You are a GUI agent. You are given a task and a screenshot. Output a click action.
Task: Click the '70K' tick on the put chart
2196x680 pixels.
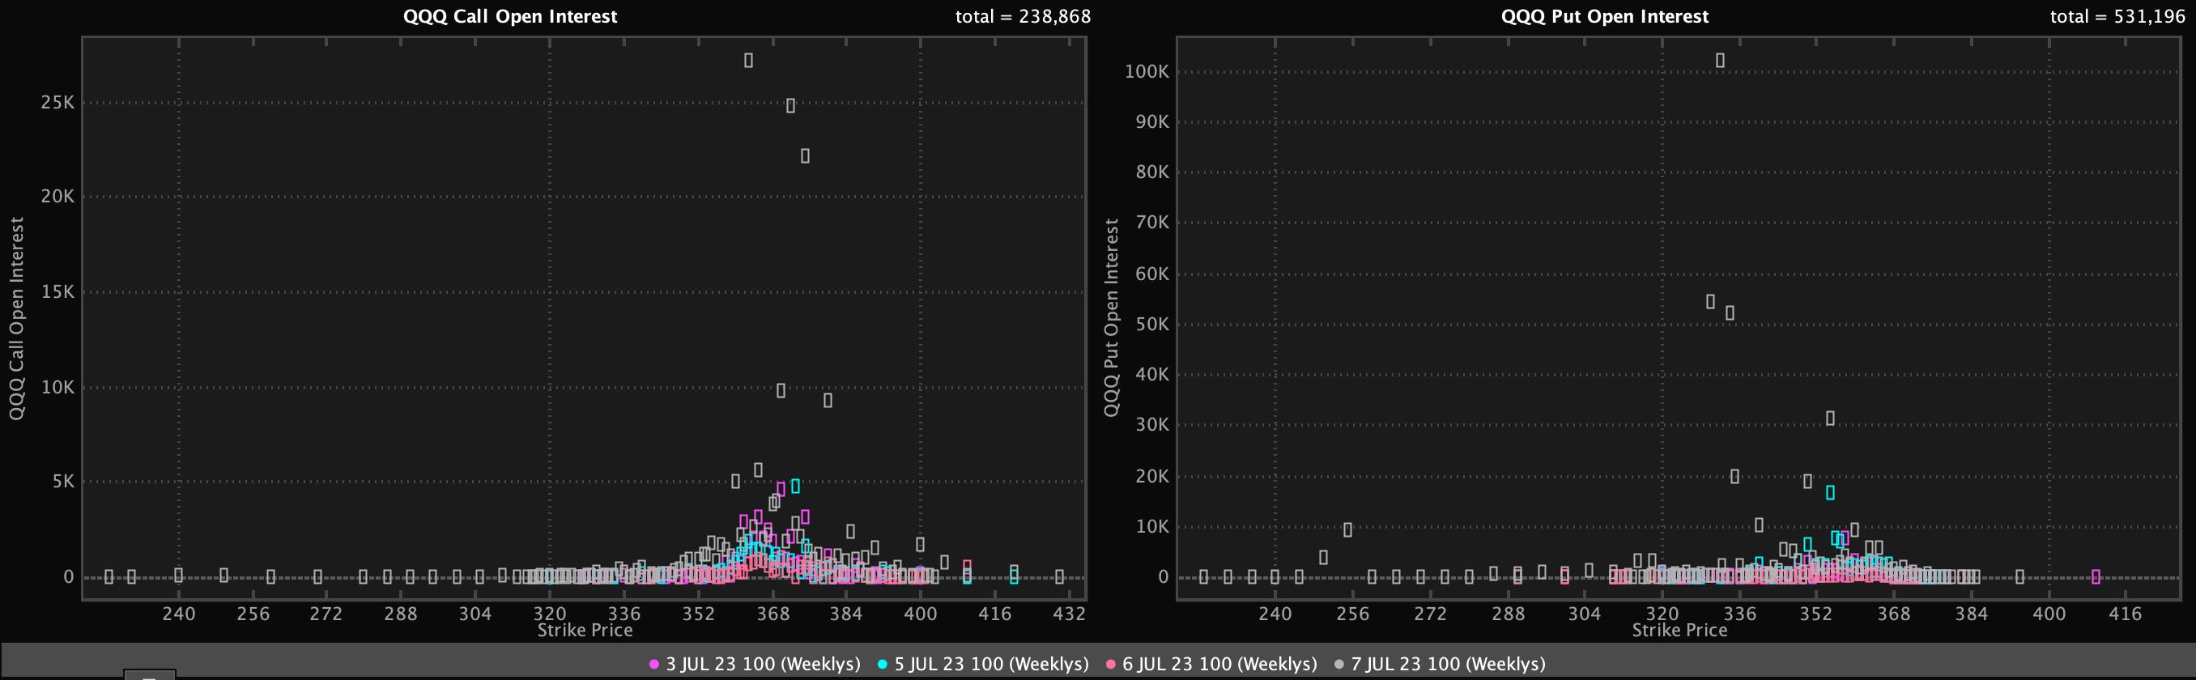click(1152, 223)
